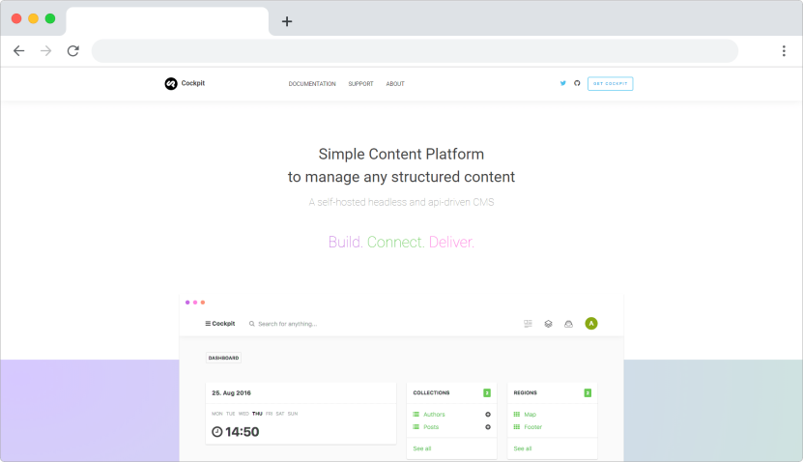Click the green count badge on Collections

pos(487,392)
